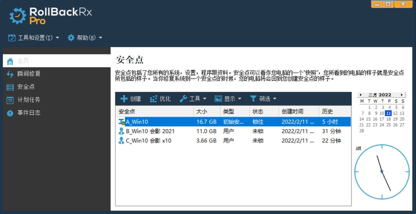Select C_Win10 会影 x10 snapshot
The width and height of the screenshot is (416, 214).
(233, 141)
